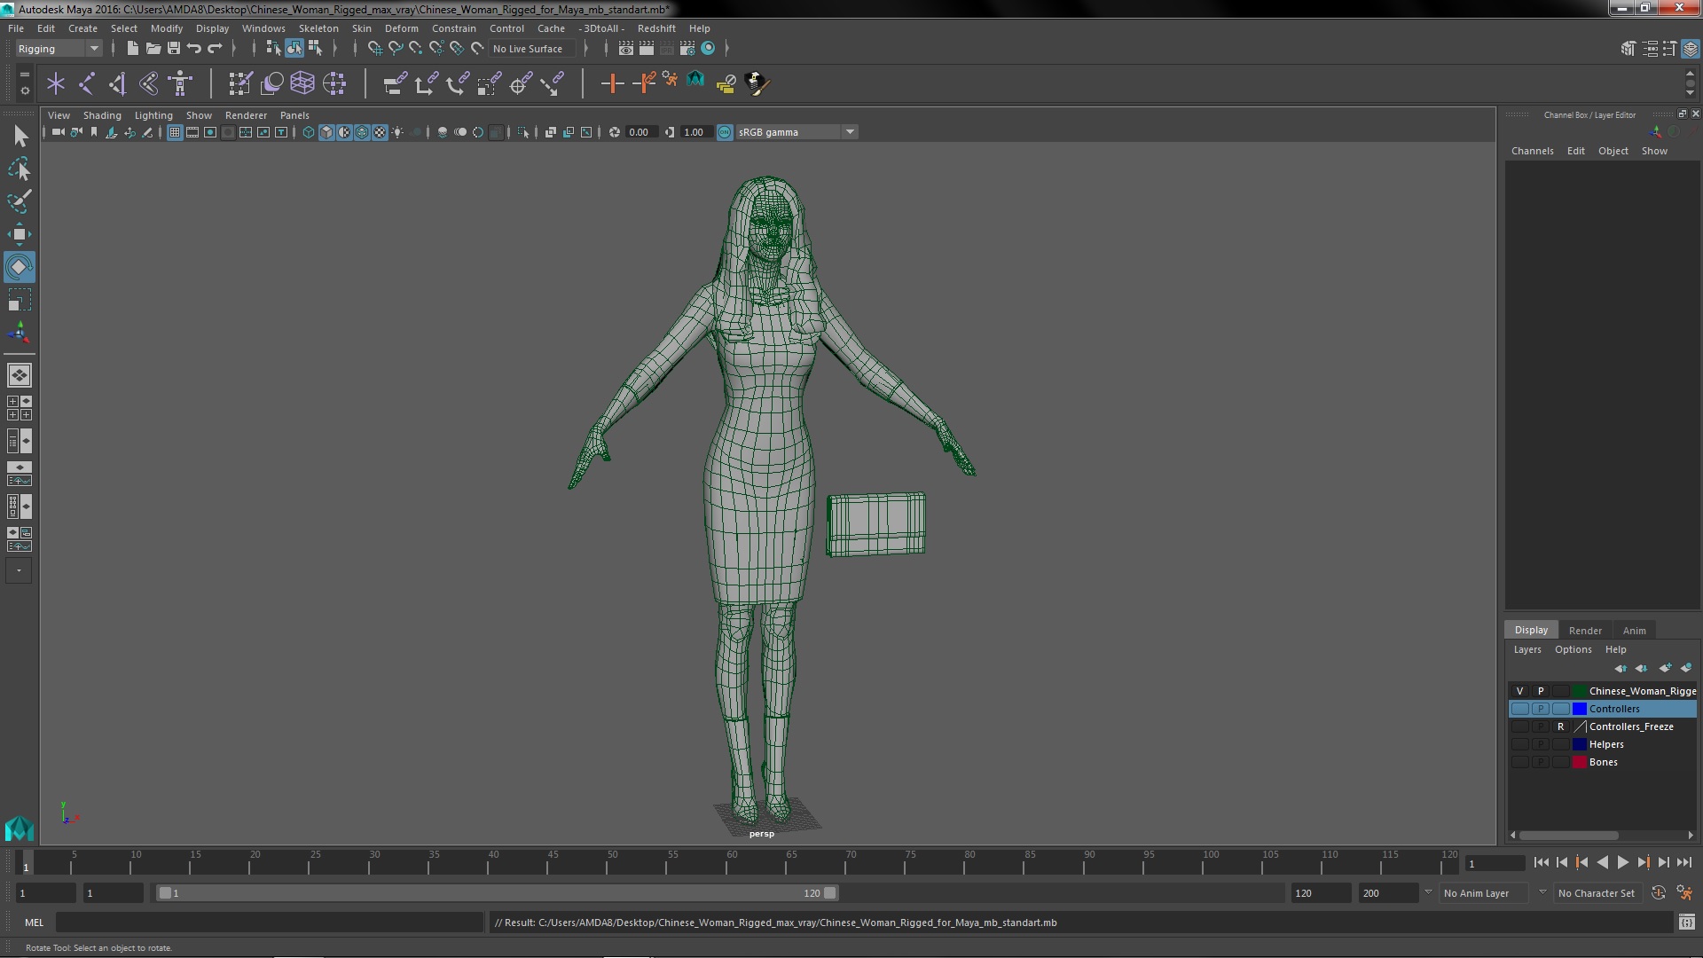Open the viewport Shading menu
Image resolution: width=1703 pixels, height=958 pixels.
[x=102, y=115]
